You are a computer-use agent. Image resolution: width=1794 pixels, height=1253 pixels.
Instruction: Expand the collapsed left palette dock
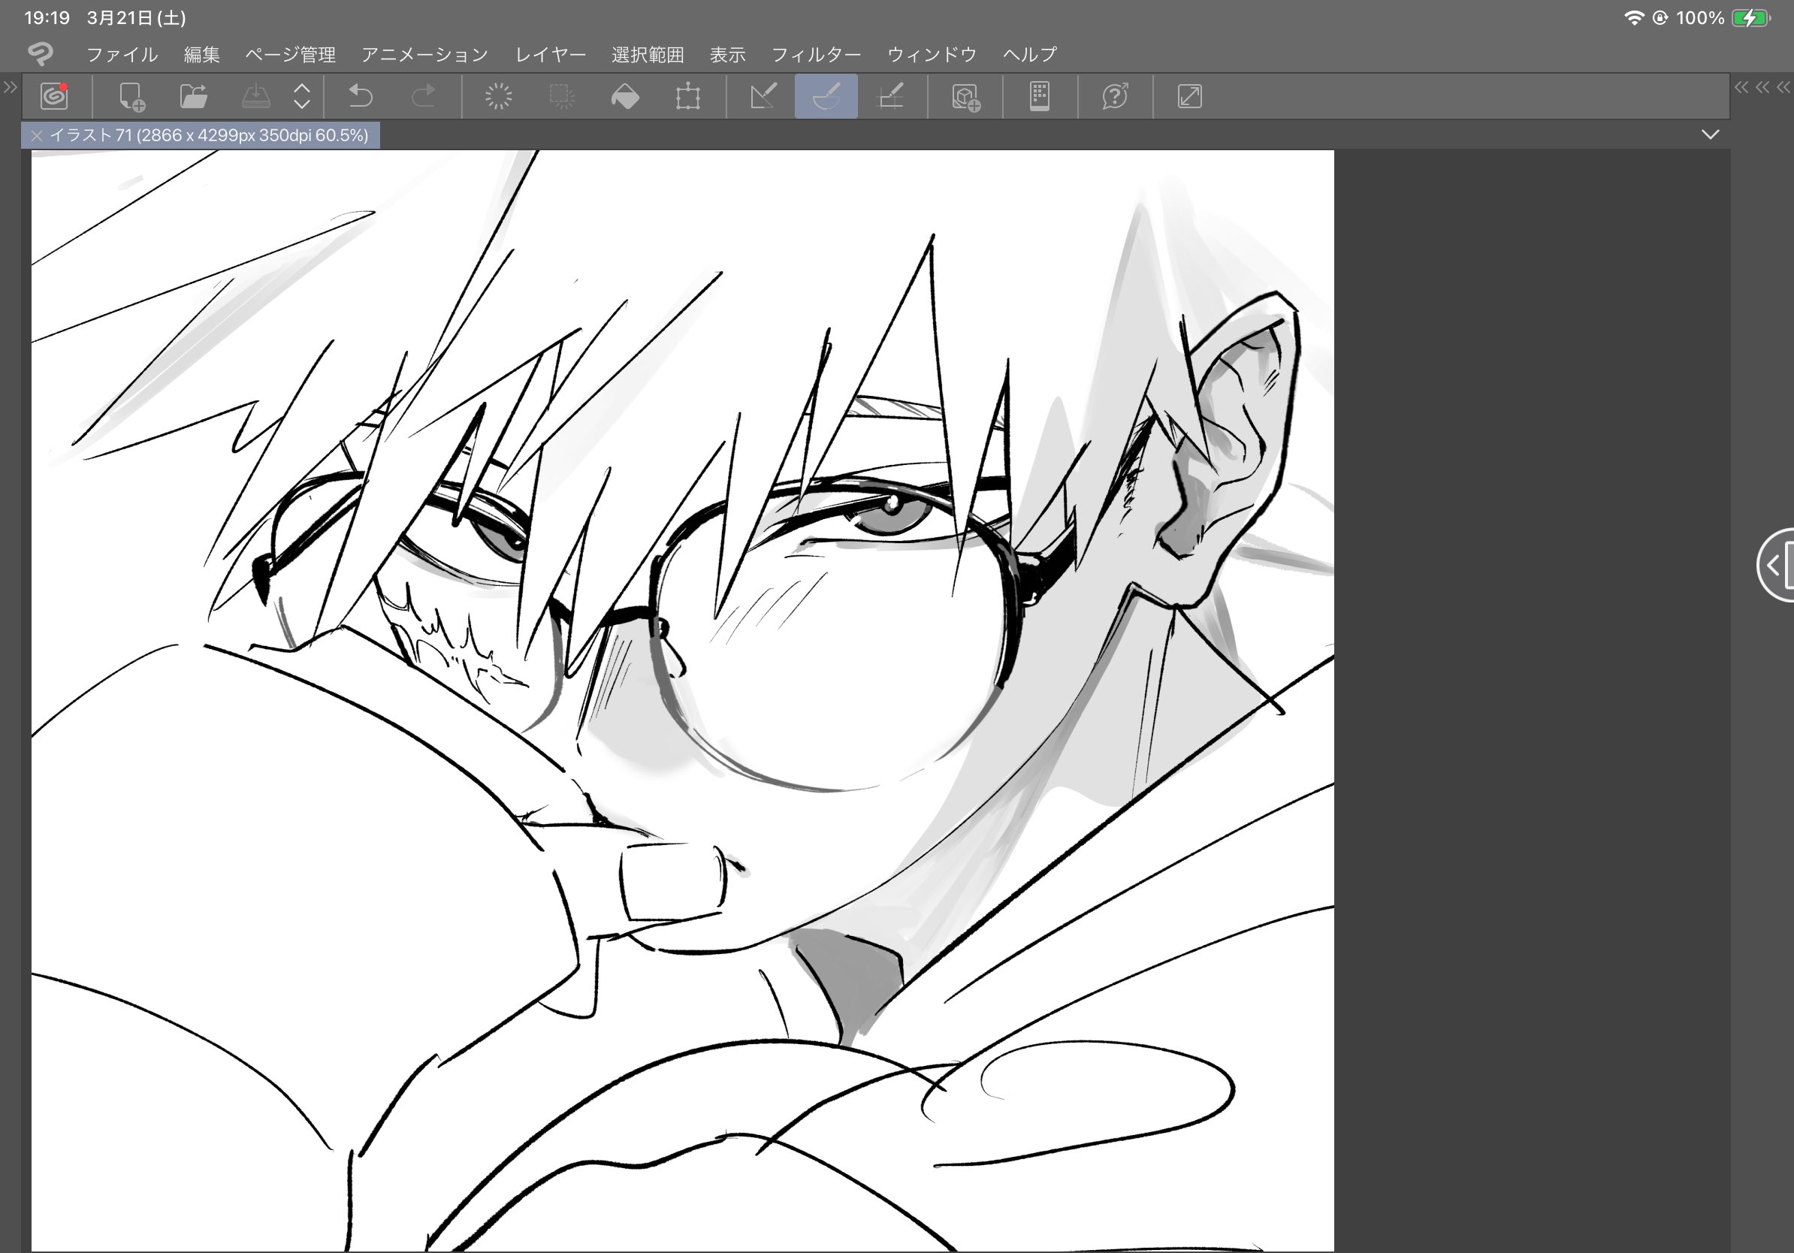(9, 86)
